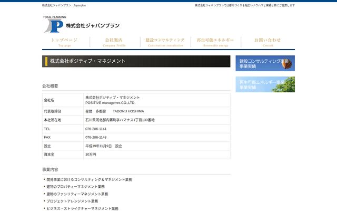The width and height of the screenshot is (337, 211).
Task: Select the 会社名 table label
Action: coord(49,100)
